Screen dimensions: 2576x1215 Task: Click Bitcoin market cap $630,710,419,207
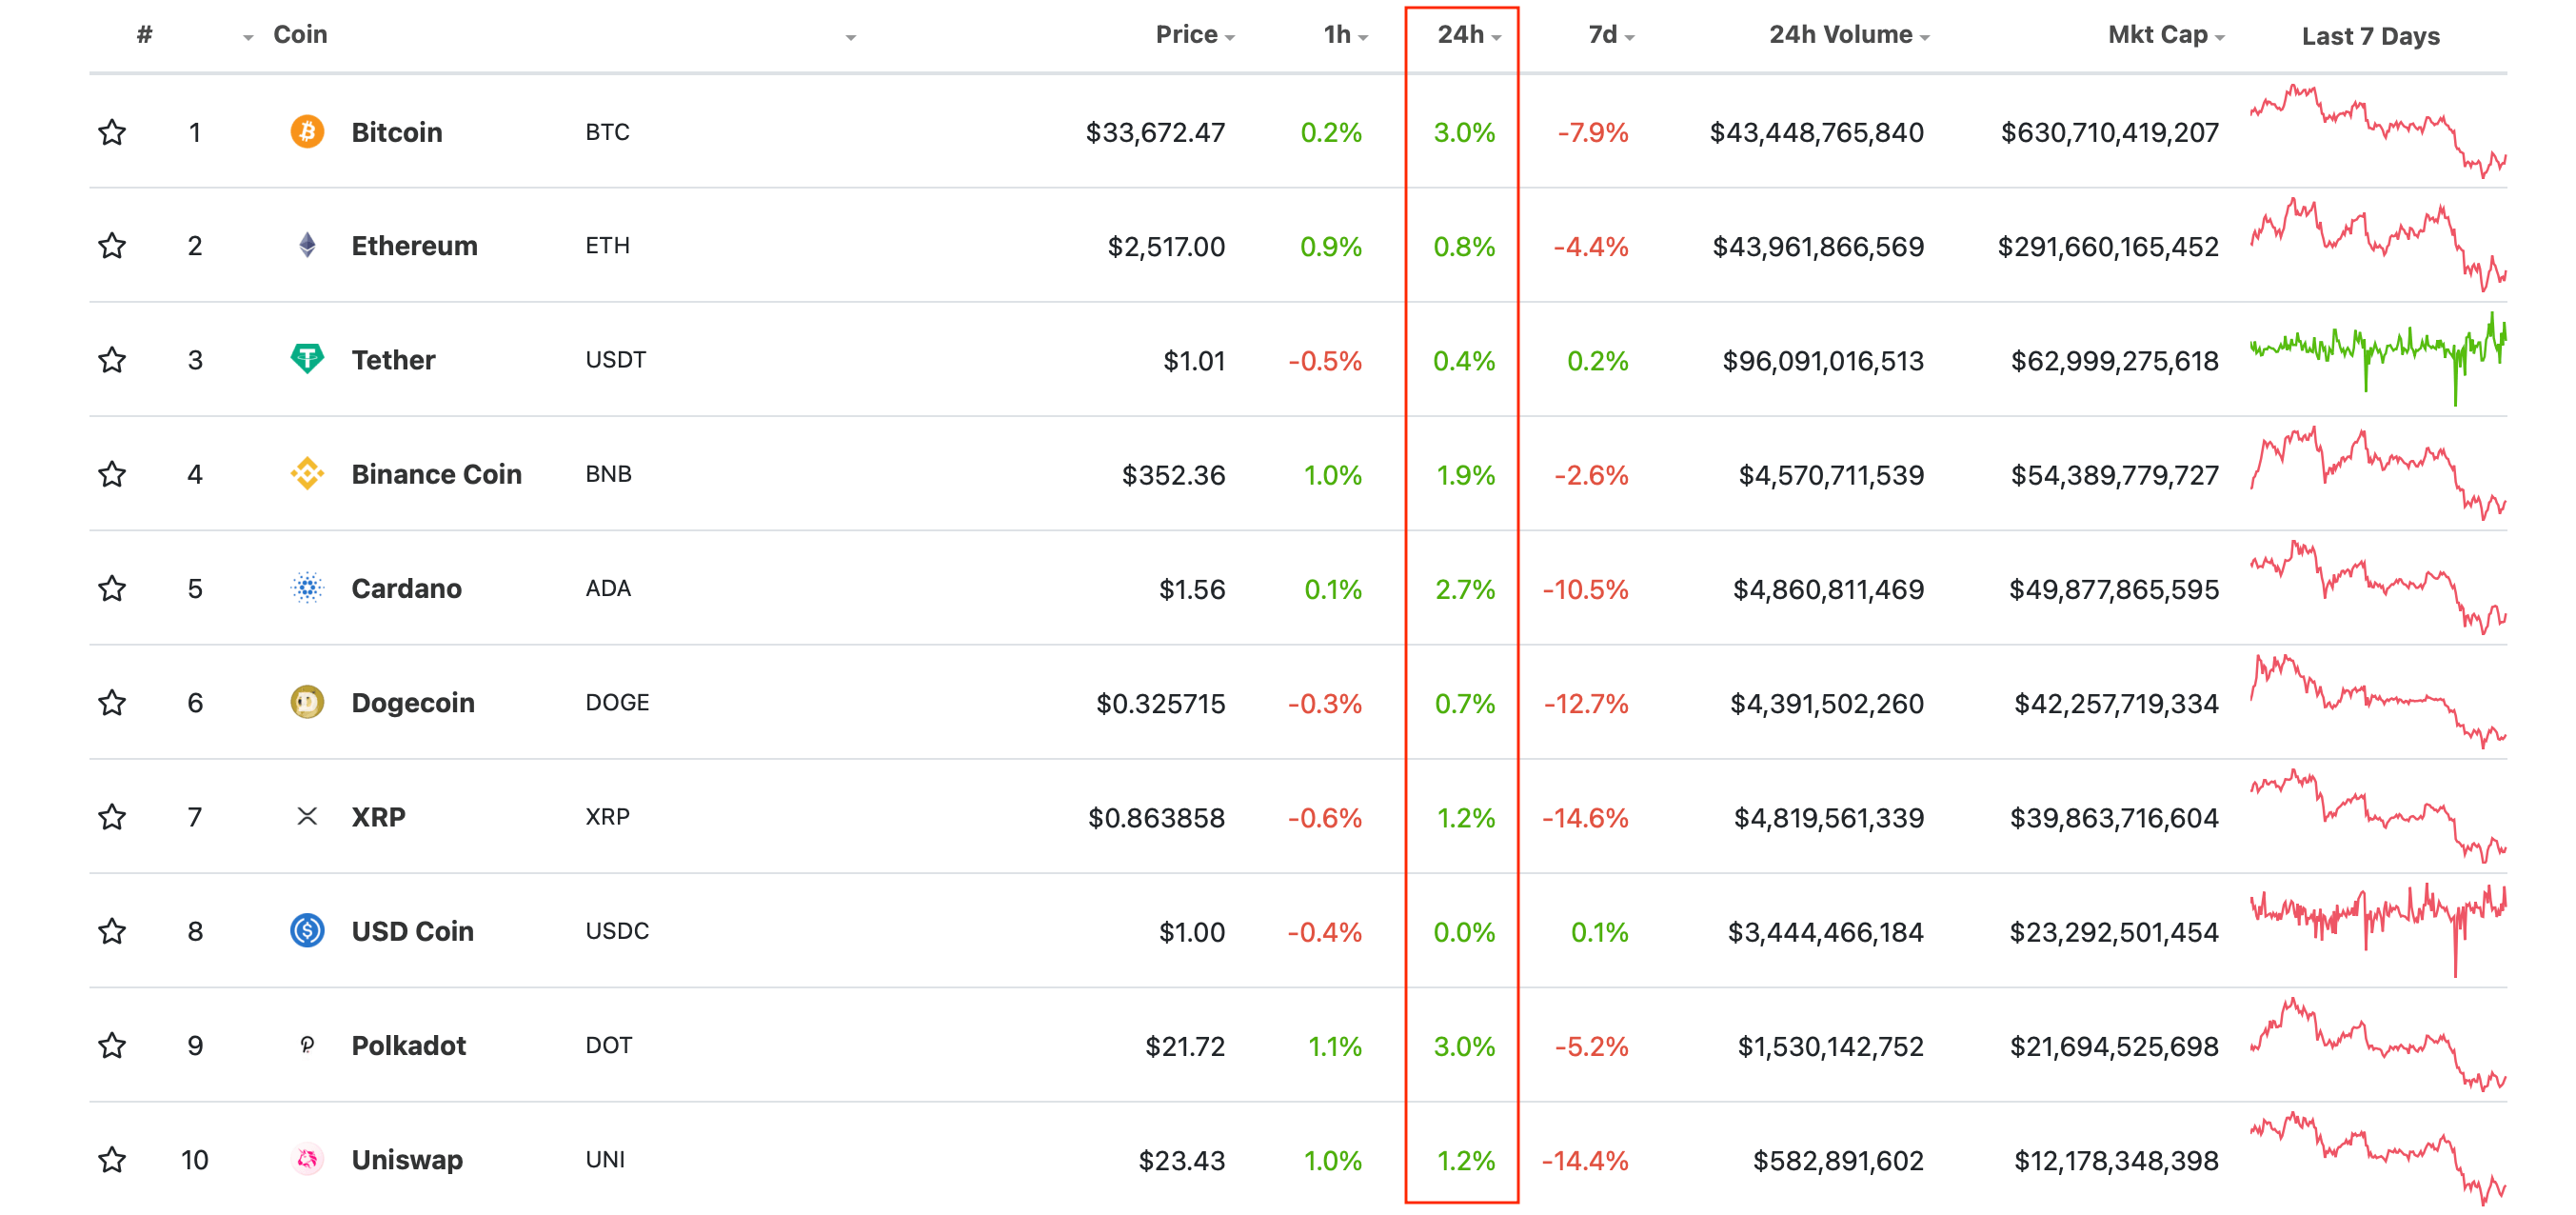click(x=2110, y=132)
